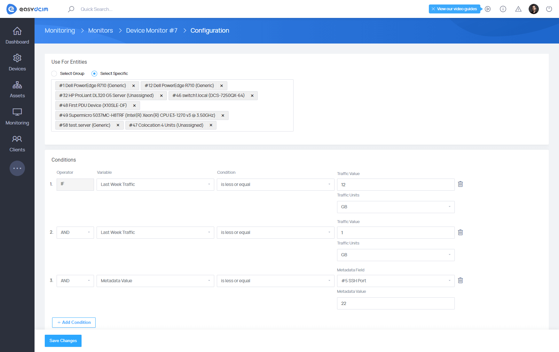Remove #47 Colocation 4 Units tag
The width and height of the screenshot is (559, 352).
point(211,125)
